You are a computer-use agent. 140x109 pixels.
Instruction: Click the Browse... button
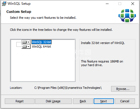pos(123,89)
